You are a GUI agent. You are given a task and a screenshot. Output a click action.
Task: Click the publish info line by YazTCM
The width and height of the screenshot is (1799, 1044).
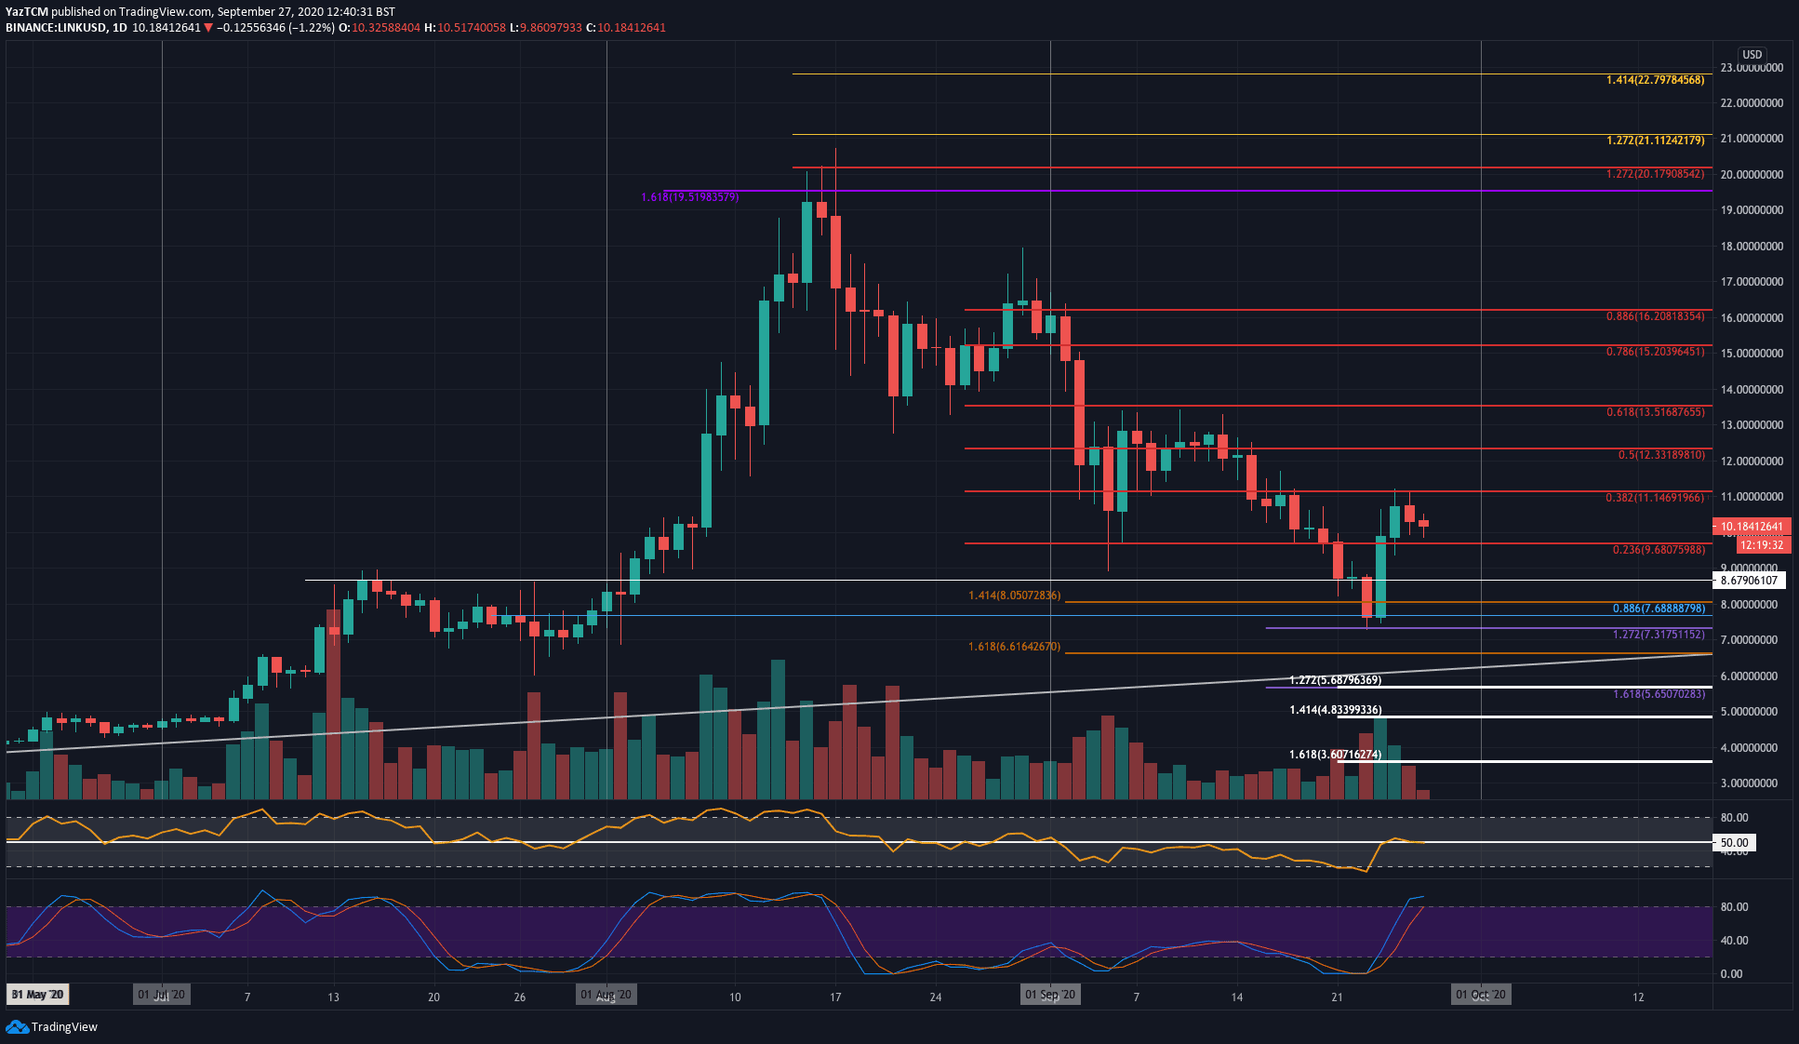click(200, 12)
